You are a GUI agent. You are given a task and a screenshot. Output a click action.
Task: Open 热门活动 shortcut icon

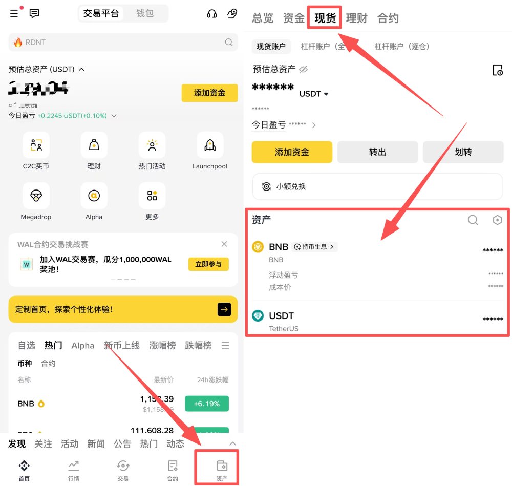pos(152,145)
